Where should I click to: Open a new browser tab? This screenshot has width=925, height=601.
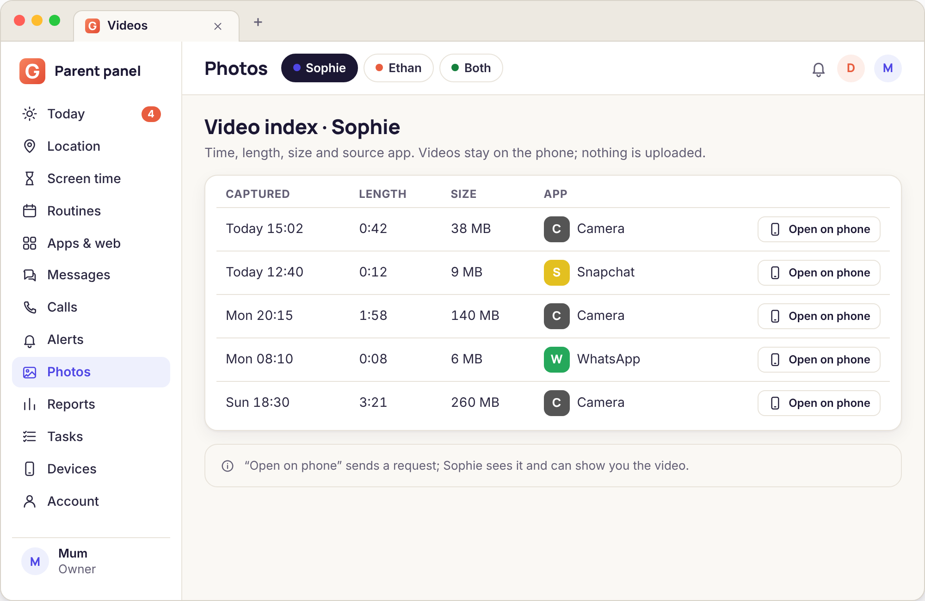258,22
